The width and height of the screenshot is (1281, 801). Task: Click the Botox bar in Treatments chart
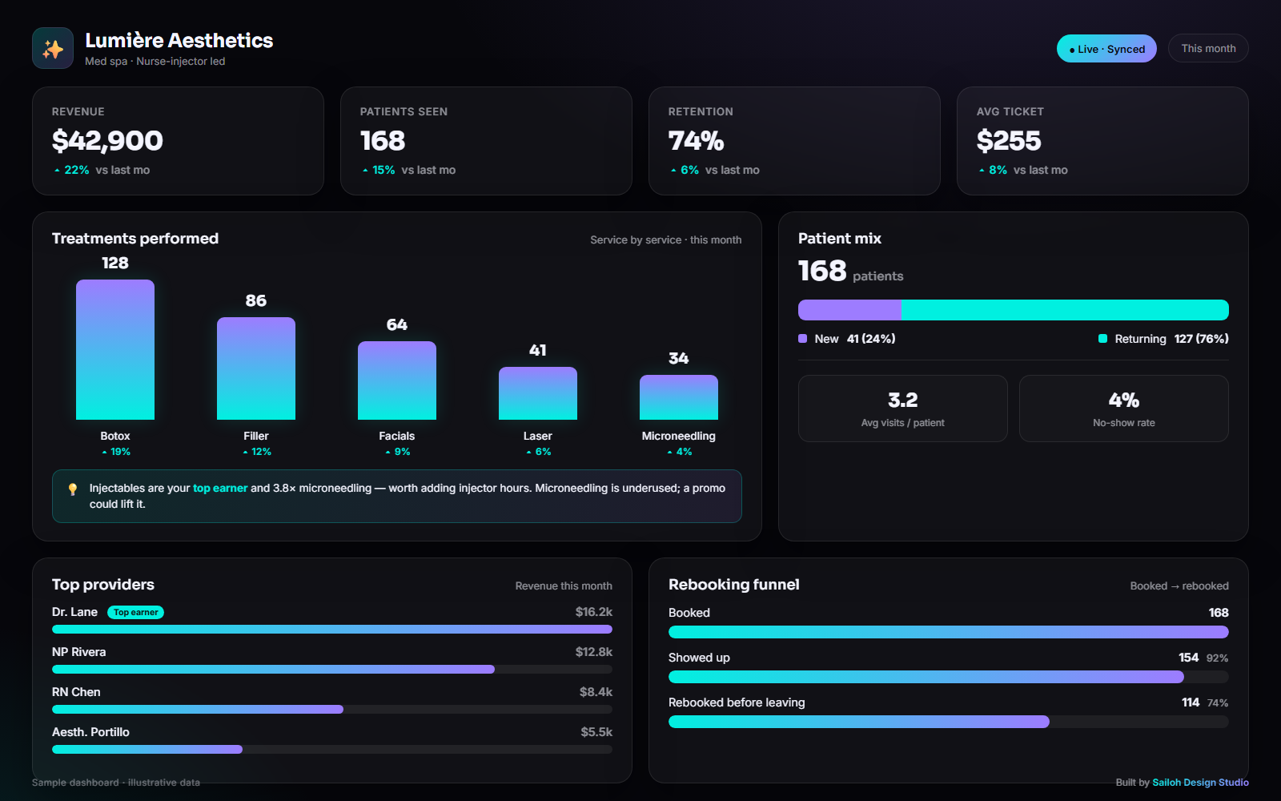pos(115,349)
